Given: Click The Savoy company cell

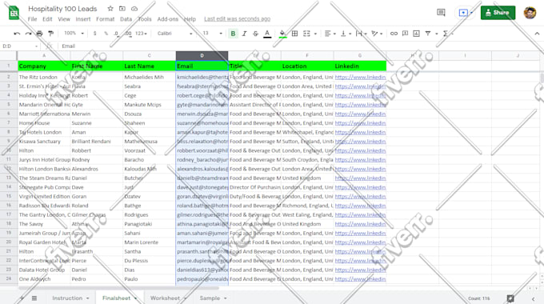Looking at the screenshot, I should (x=44, y=224).
